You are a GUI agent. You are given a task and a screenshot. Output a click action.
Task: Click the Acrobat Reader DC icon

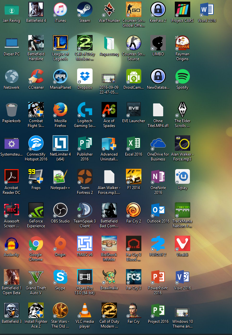[x=12, y=177]
